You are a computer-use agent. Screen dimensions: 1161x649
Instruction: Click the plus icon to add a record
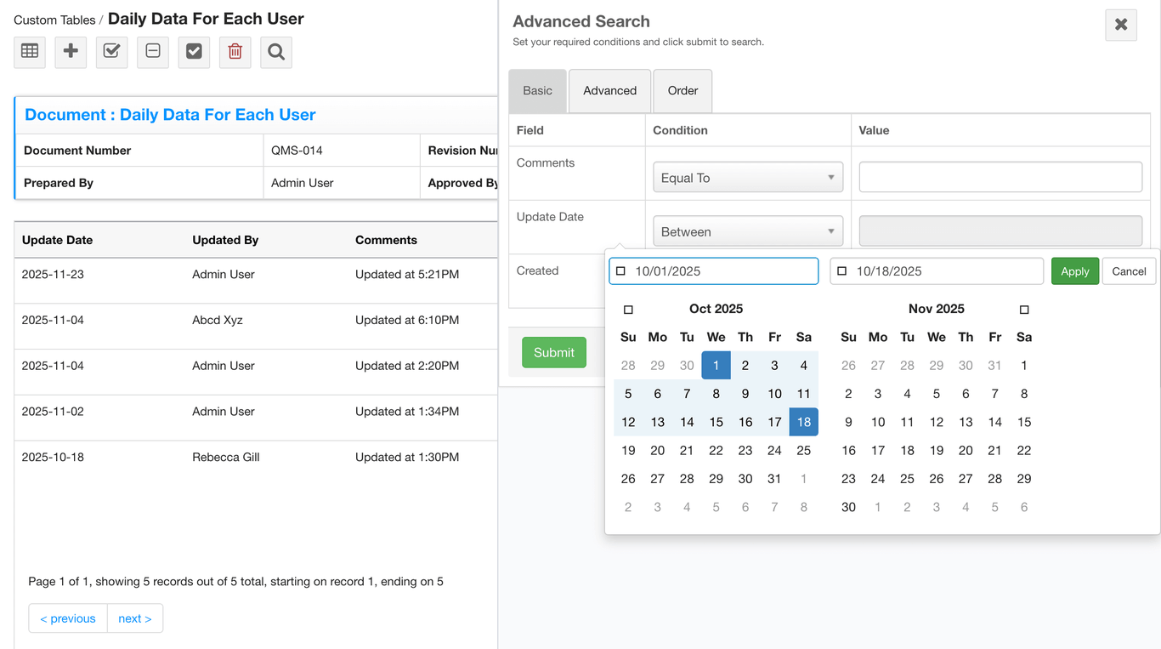tap(71, 52)
